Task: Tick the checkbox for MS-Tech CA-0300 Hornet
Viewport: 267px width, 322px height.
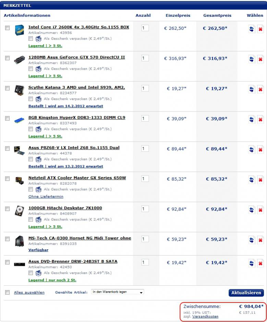Action: (7, 239)
